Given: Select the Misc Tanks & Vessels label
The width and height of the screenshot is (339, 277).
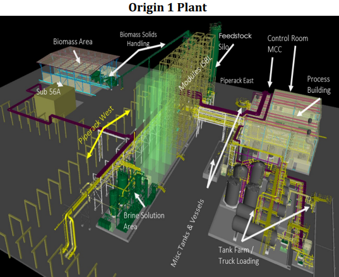Looking at the screenshot, I should [187, 233].
